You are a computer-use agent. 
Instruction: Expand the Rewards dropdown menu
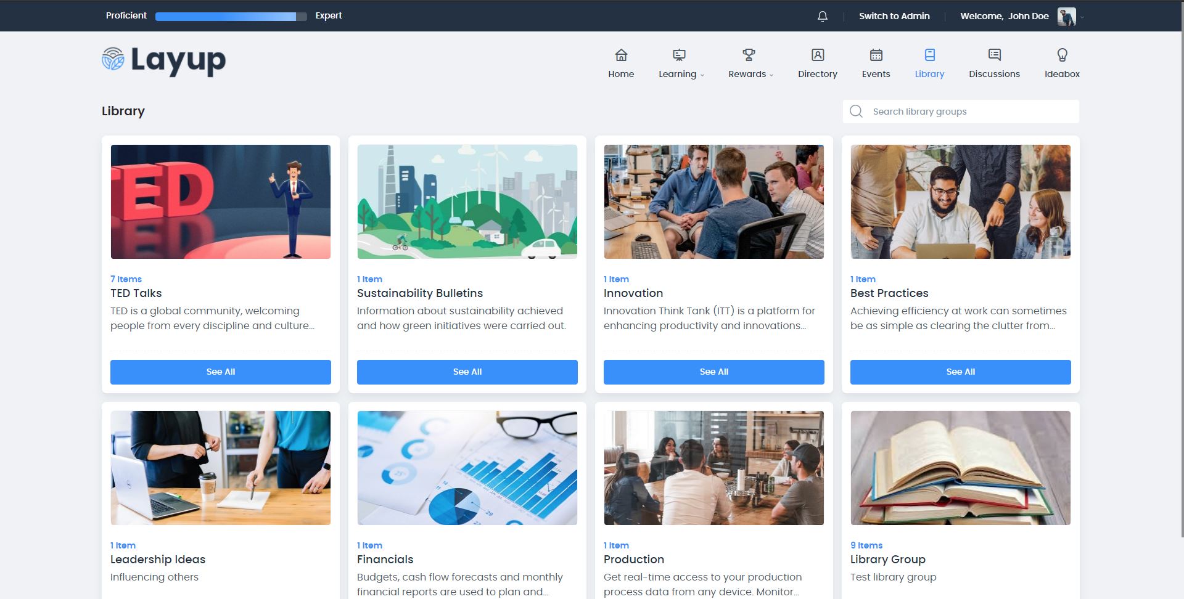click(750, 74)
